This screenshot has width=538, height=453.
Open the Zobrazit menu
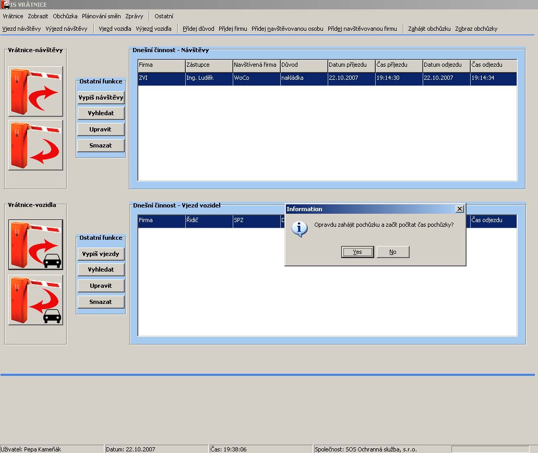(x=38, y=16)
